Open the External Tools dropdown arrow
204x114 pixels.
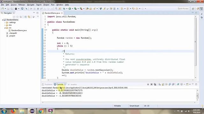[x=84, y=9]
